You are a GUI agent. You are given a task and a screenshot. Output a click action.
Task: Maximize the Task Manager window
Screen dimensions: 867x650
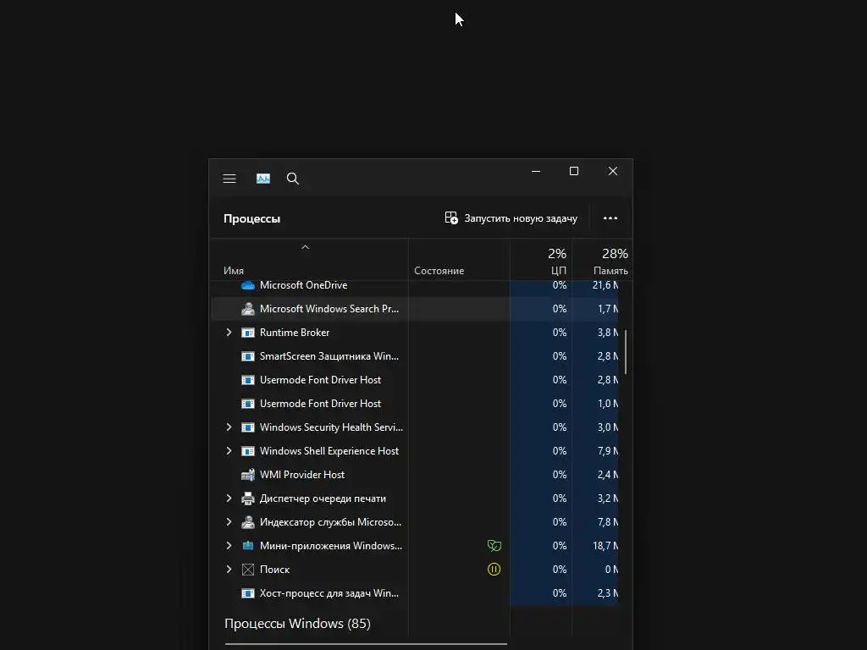click(x=574, y=171)
